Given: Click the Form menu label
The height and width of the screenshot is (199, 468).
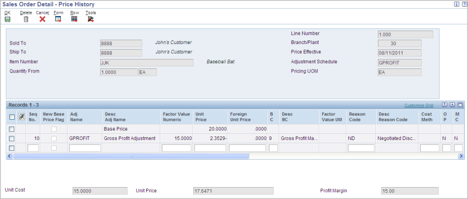Looking at the screenshot, I should point(58,13).
